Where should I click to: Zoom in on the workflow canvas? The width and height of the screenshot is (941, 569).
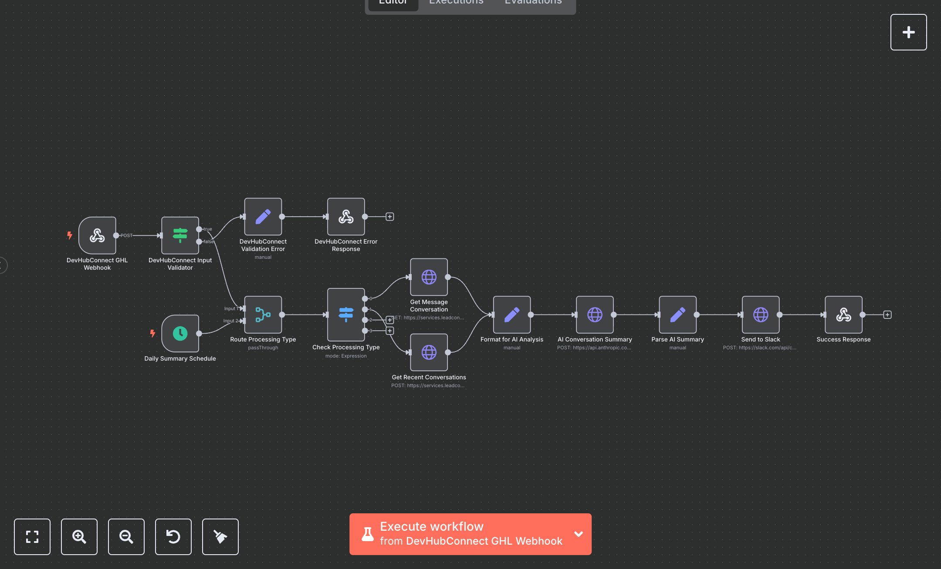(79, 537)
